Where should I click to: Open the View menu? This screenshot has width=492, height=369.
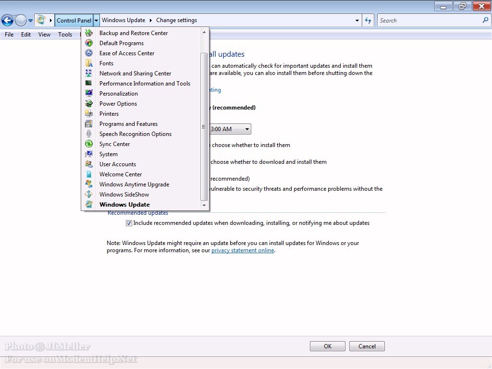pos(44,35)
